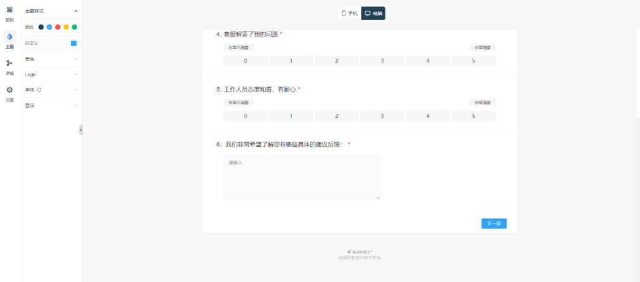The image size is (640, 282).
Task: Click question 5 title 工作人员态度和善、有耐心
Action: [260, 89]
